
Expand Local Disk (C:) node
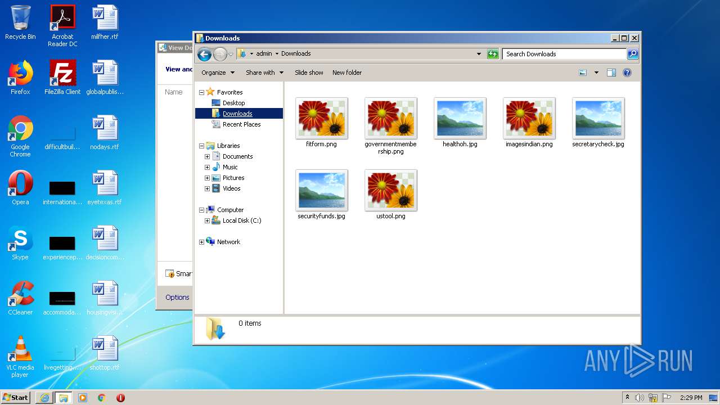click(x=207, y=220)
